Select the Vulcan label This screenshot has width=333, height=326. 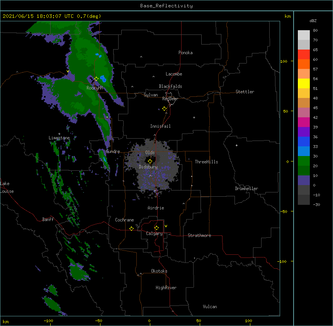[210, 307]
